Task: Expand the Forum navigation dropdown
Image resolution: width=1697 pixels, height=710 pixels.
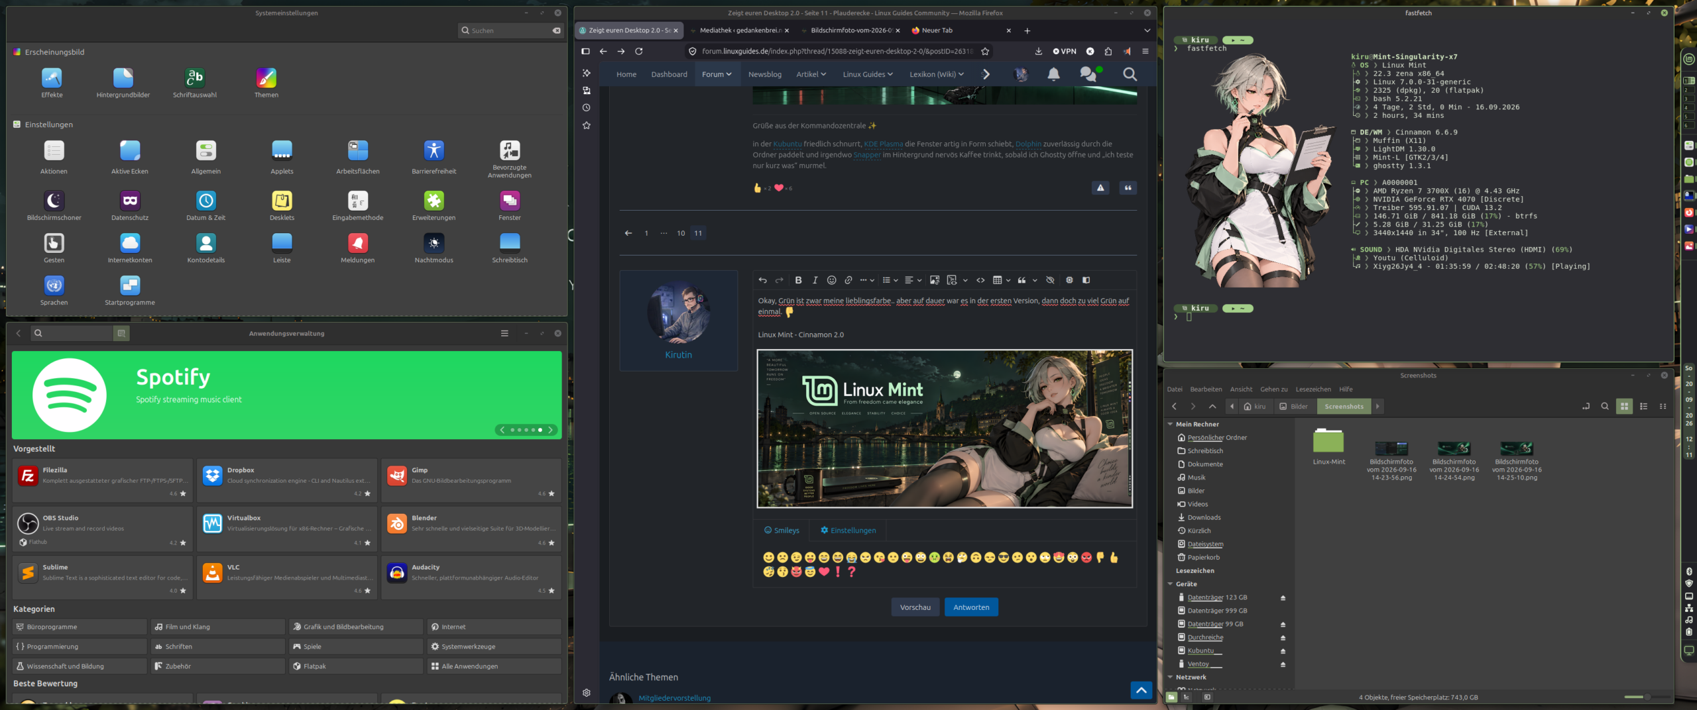Action: coord(717,74)
